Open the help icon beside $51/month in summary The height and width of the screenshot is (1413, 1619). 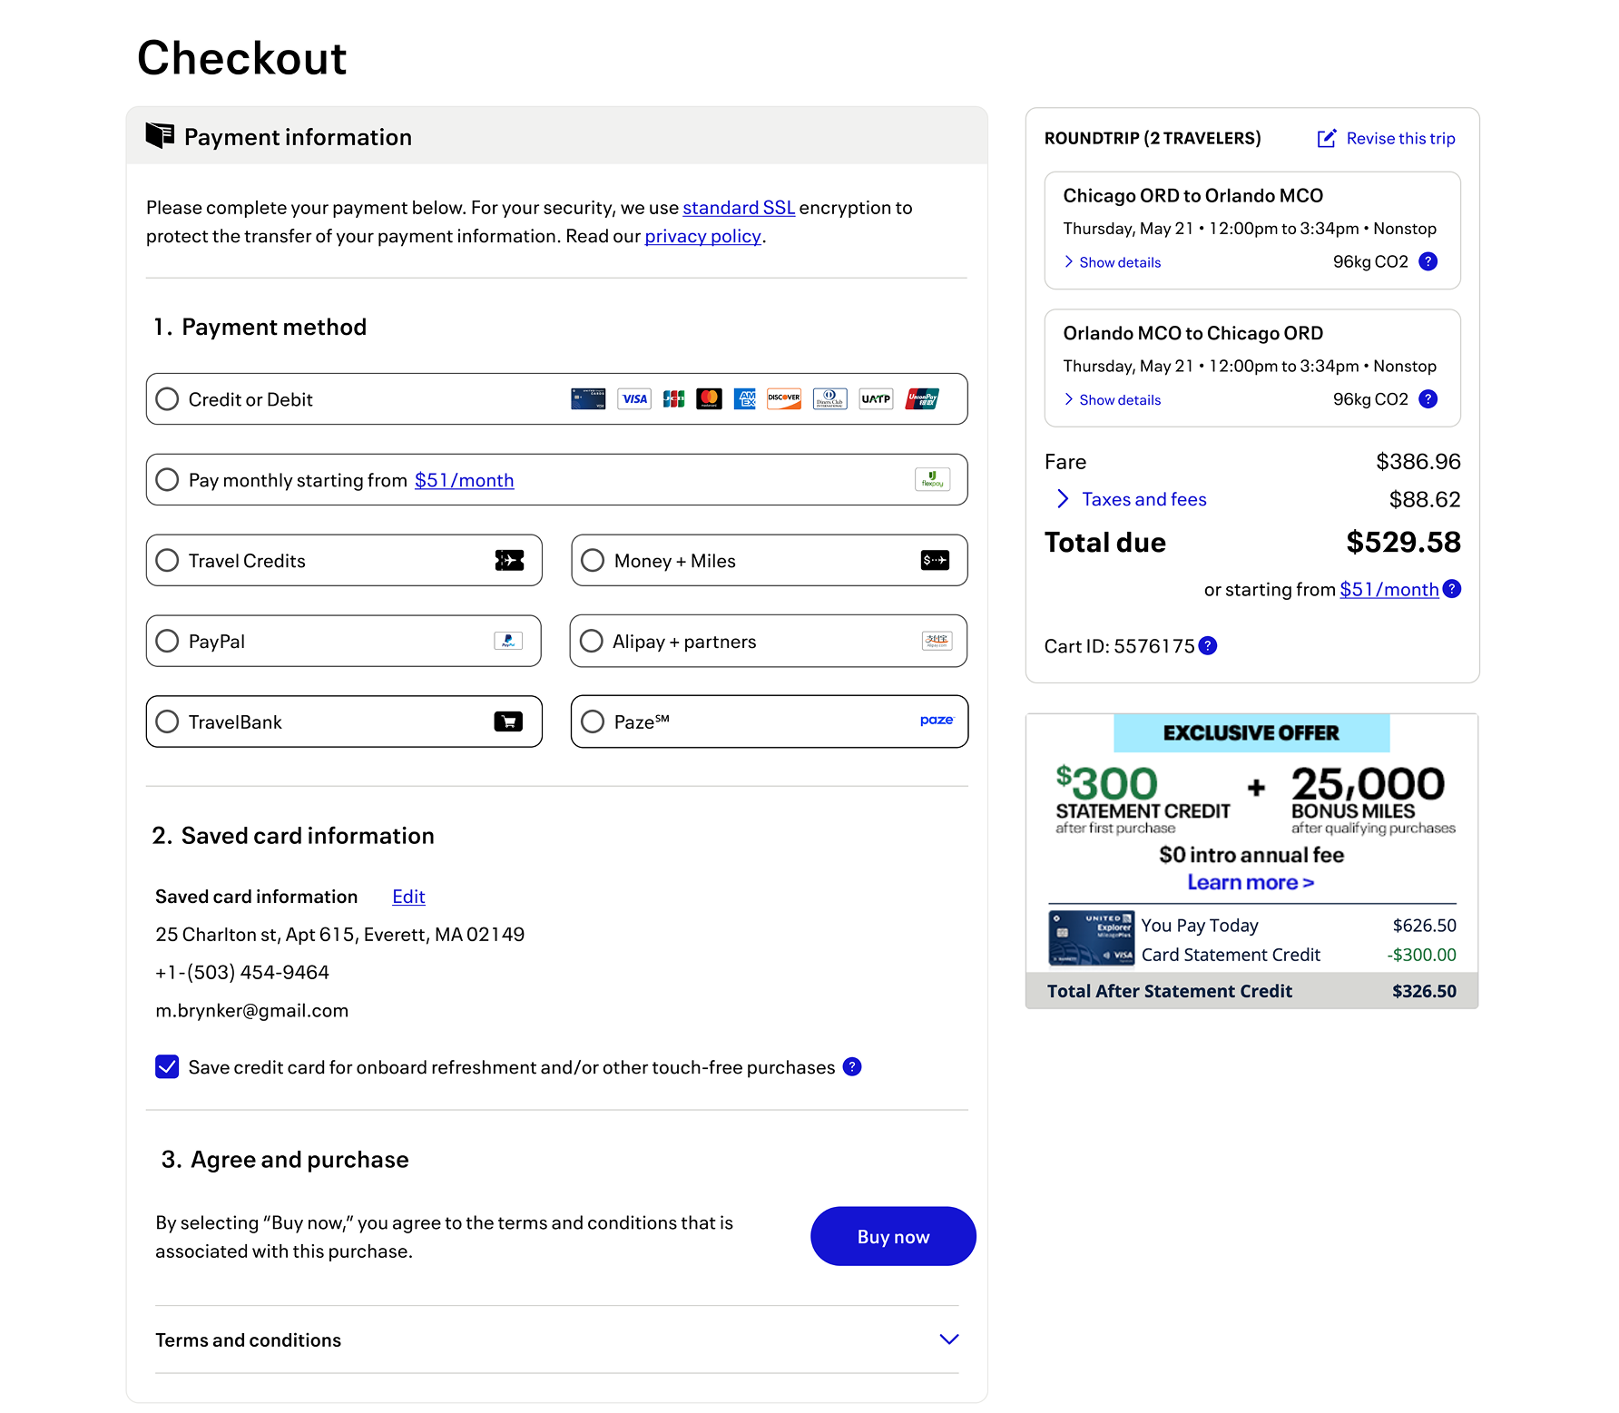click(x=1452, y=589)
